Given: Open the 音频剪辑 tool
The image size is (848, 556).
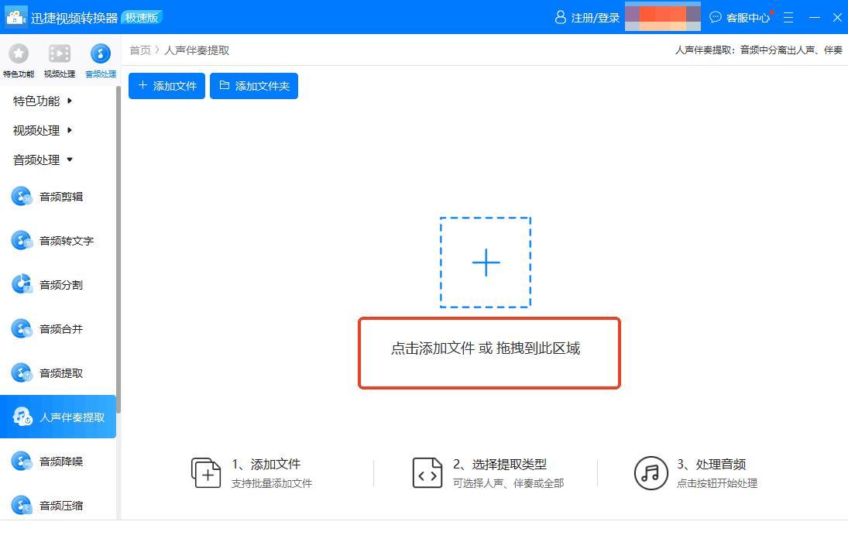Looking at the screenshot, I should pyautogui.click(x=60, y=197).
